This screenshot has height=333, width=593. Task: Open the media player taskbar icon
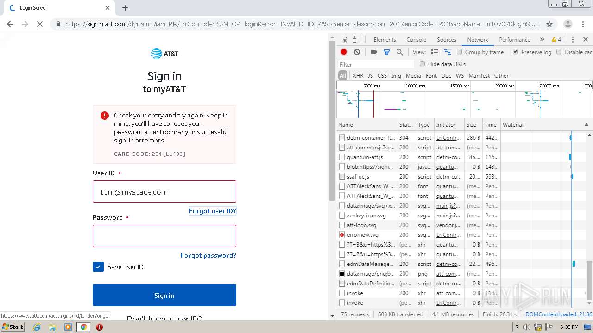click(68, 327)
